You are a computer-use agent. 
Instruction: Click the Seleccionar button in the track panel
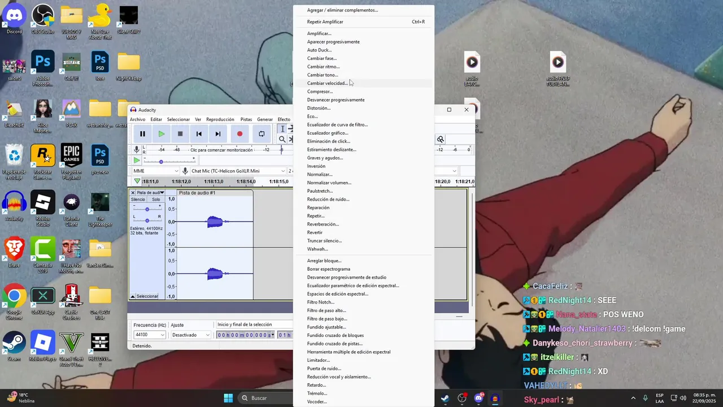[147, 296]
